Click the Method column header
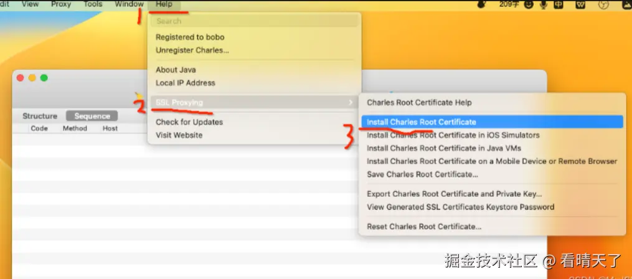Screen dimensions: 632x279 (x=75, y=128)
